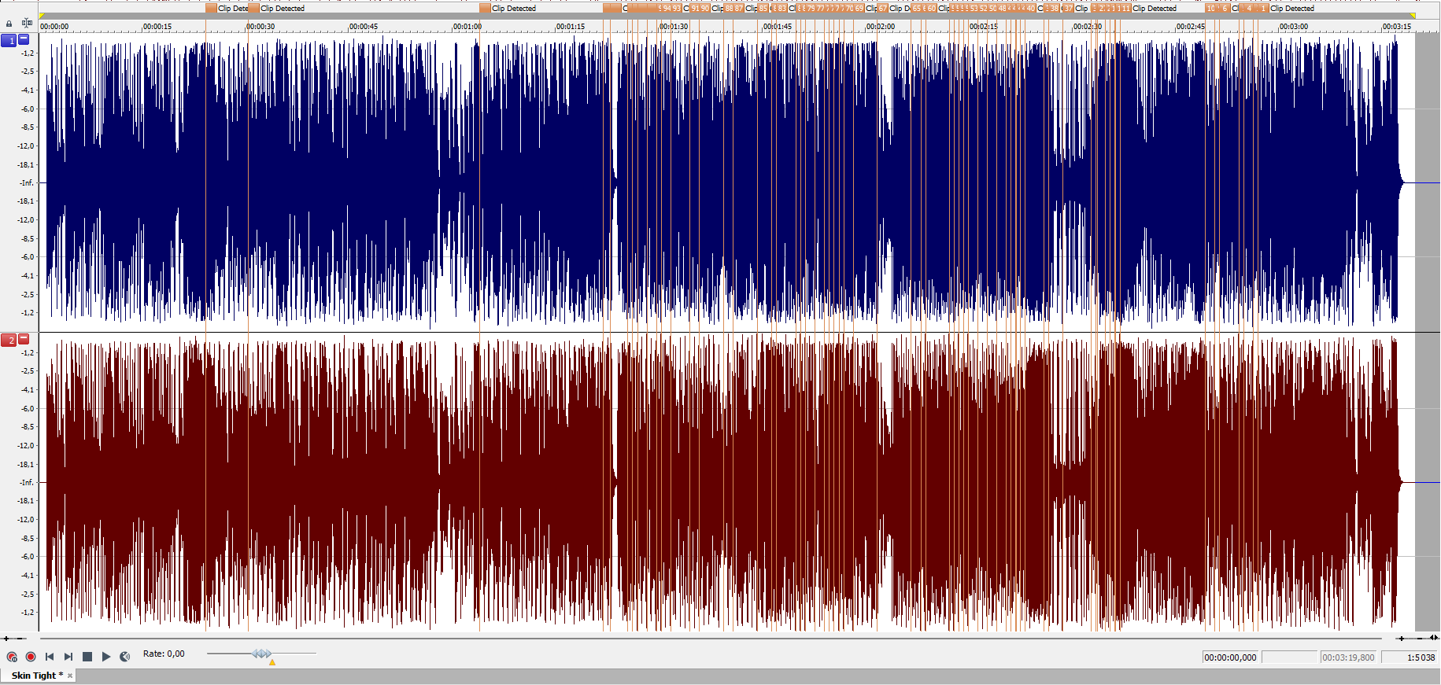Click the level zoom in plus at bottom-left
Screen dimensions: 1441x685
coord(6,639)
